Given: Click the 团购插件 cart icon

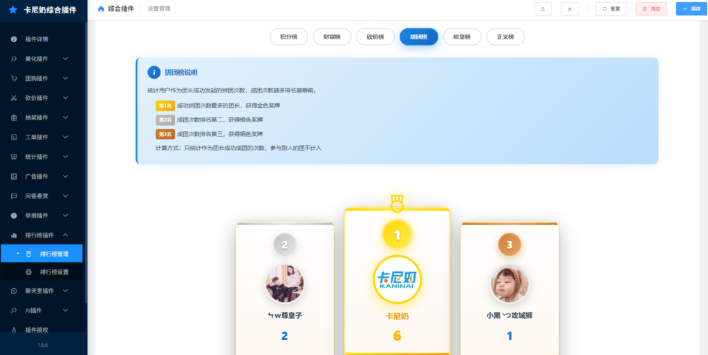Looking at the screenshot, I should click(x=14, y=79).
